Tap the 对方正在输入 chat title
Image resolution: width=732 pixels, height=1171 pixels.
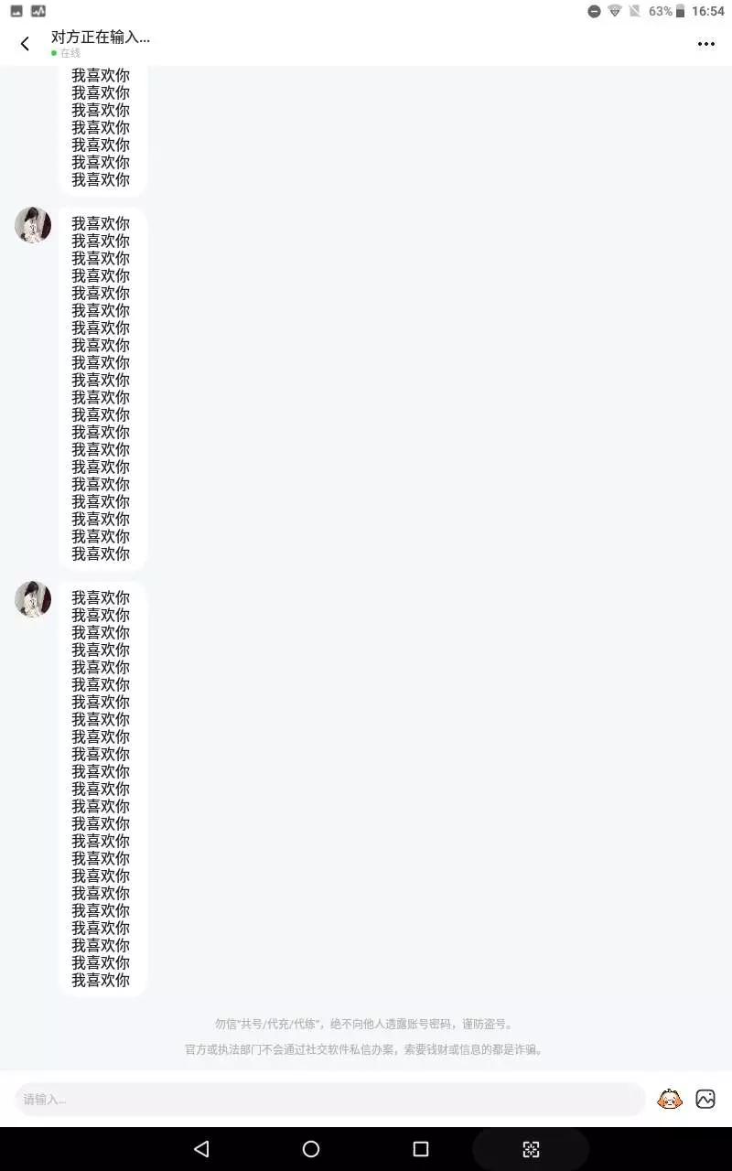click(101, 37)
